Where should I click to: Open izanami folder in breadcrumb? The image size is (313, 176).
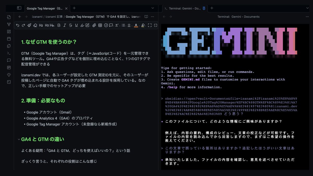point(38,17)
